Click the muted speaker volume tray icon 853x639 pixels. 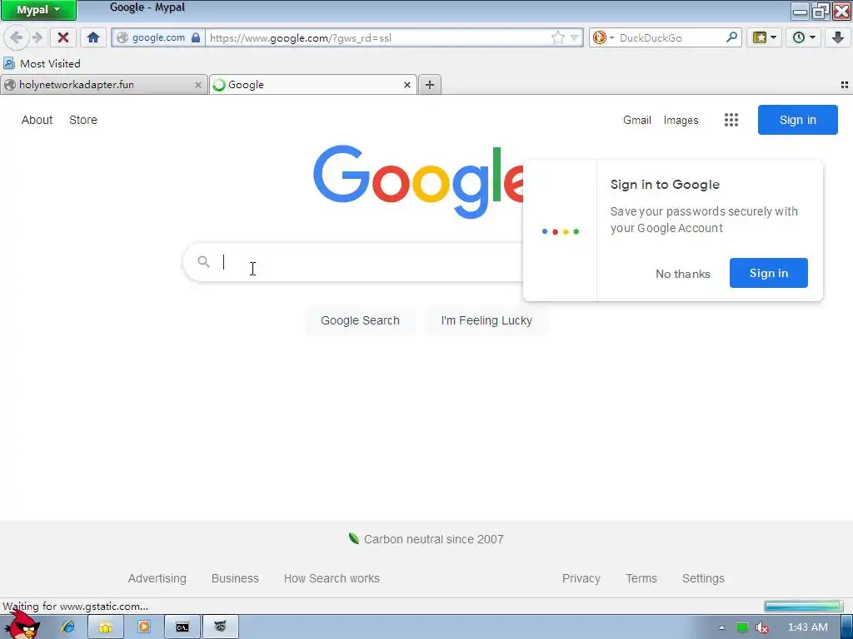[762, 627]
